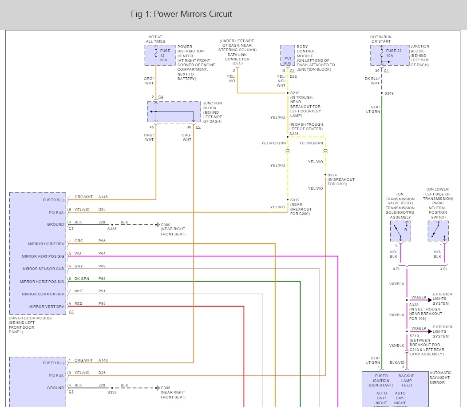Click junction block label under Fuse 12
Viewport: 467px width, 414px height.
[x=213, y=112]
